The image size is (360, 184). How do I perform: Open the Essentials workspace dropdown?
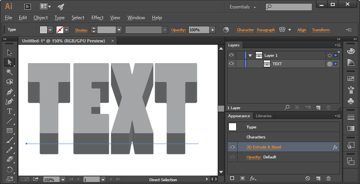tap(243, 7)
